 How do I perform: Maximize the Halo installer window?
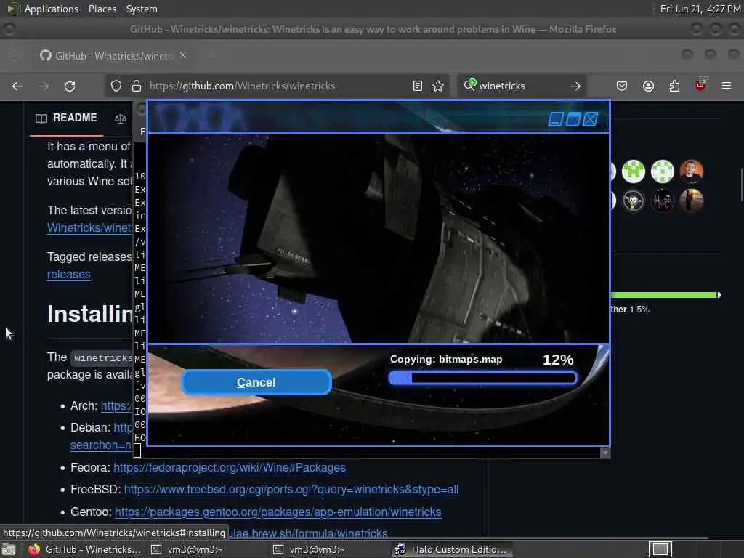[x=573, y=118]
